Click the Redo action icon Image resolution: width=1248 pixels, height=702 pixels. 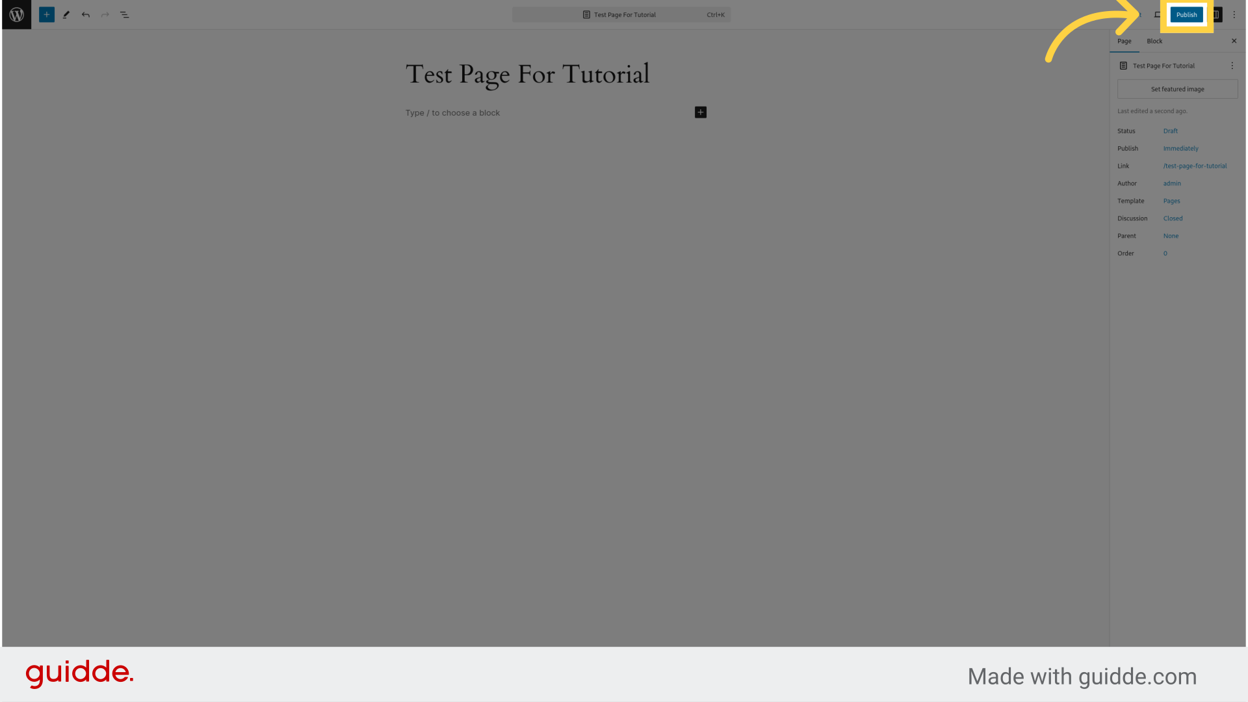pyautogui.click(x=105, y=14)
